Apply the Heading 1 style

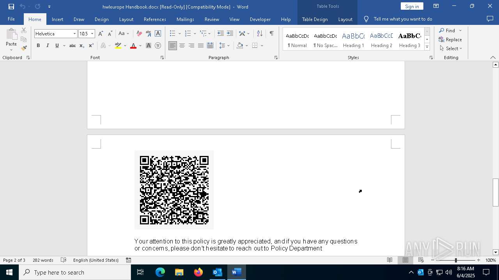(353, 39)
